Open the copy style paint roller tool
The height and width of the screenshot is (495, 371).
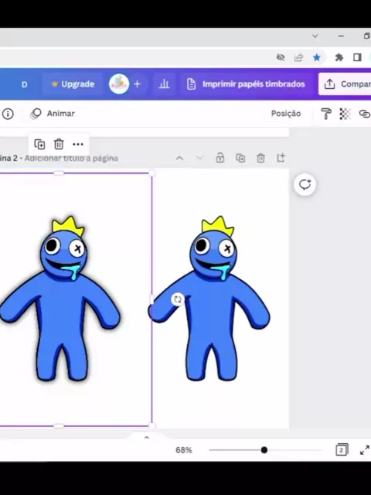pos(326,114)
